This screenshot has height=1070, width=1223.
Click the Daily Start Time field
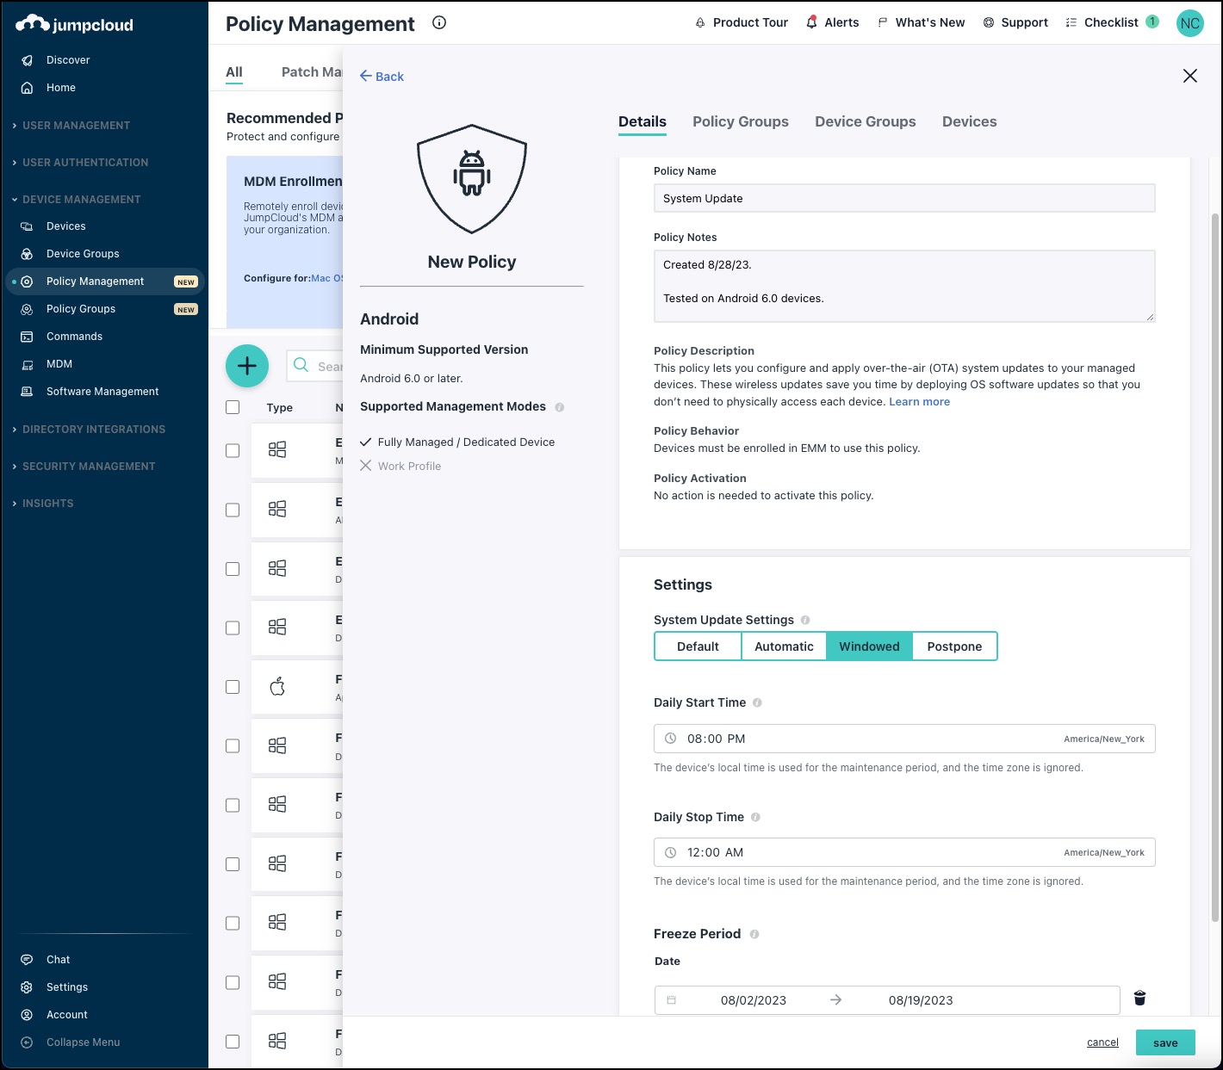pyautogui.click(x=903, y=739)
